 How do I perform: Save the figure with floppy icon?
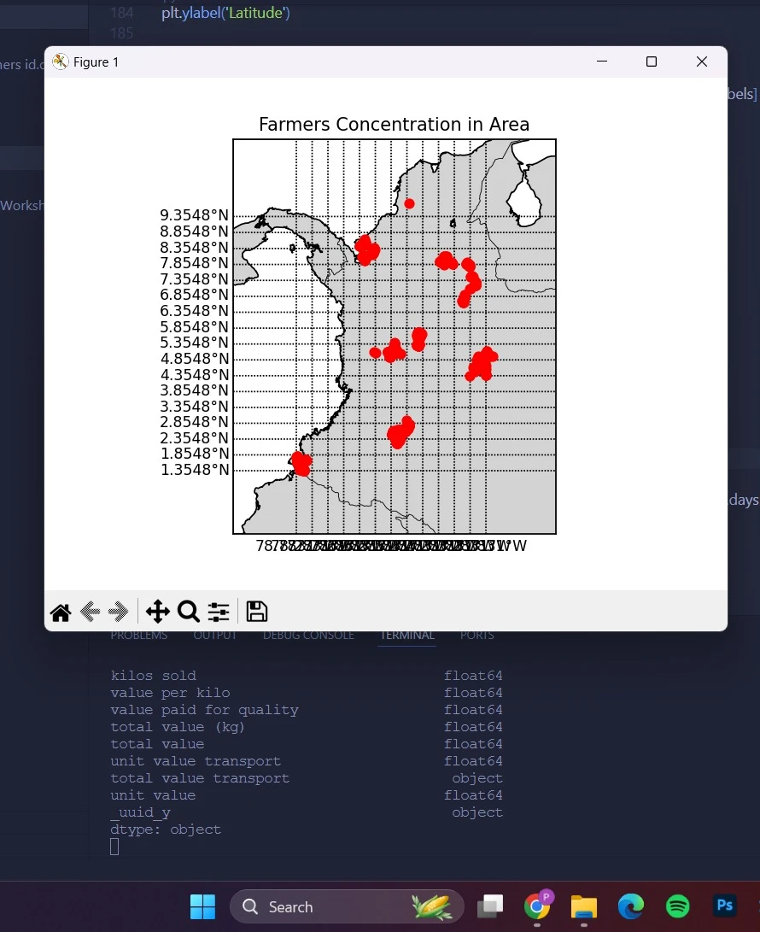tap(256, 612)
